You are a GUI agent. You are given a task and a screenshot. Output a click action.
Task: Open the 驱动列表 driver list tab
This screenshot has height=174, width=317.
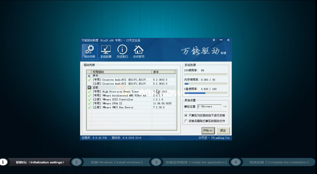89,52
